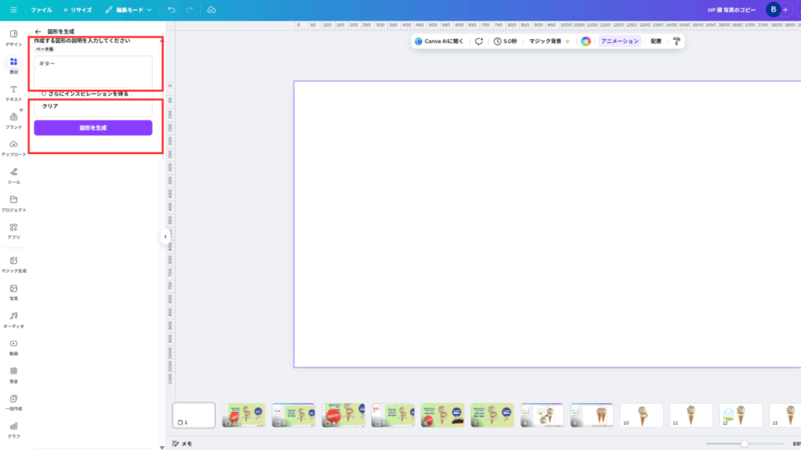
Task: Click the undo arrow icon
Action: click(x=171, y=10)
